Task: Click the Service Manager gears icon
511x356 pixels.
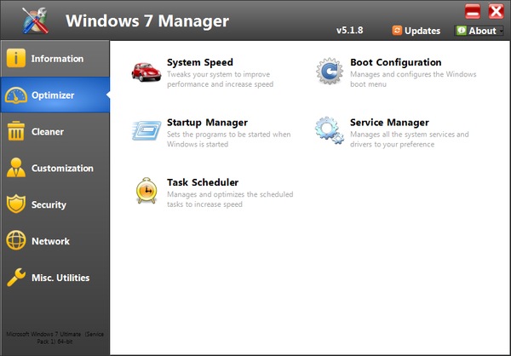Action: (328, 131)
